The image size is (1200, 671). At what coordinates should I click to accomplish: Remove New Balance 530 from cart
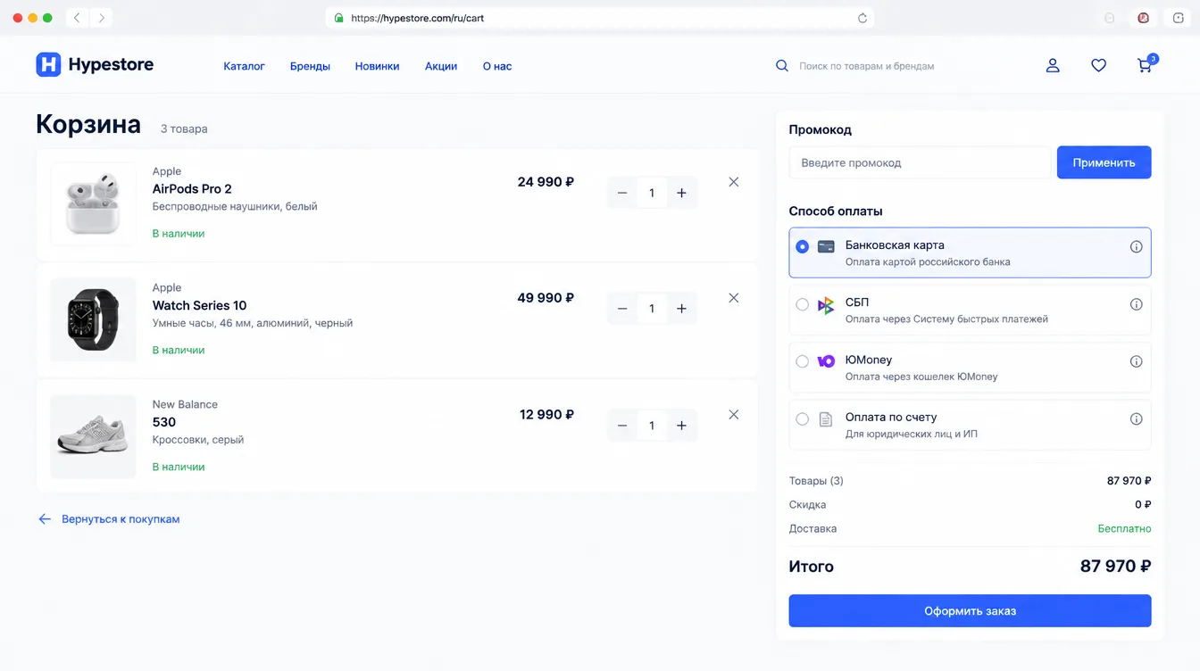pyautogui.click(x=734, y=415)
